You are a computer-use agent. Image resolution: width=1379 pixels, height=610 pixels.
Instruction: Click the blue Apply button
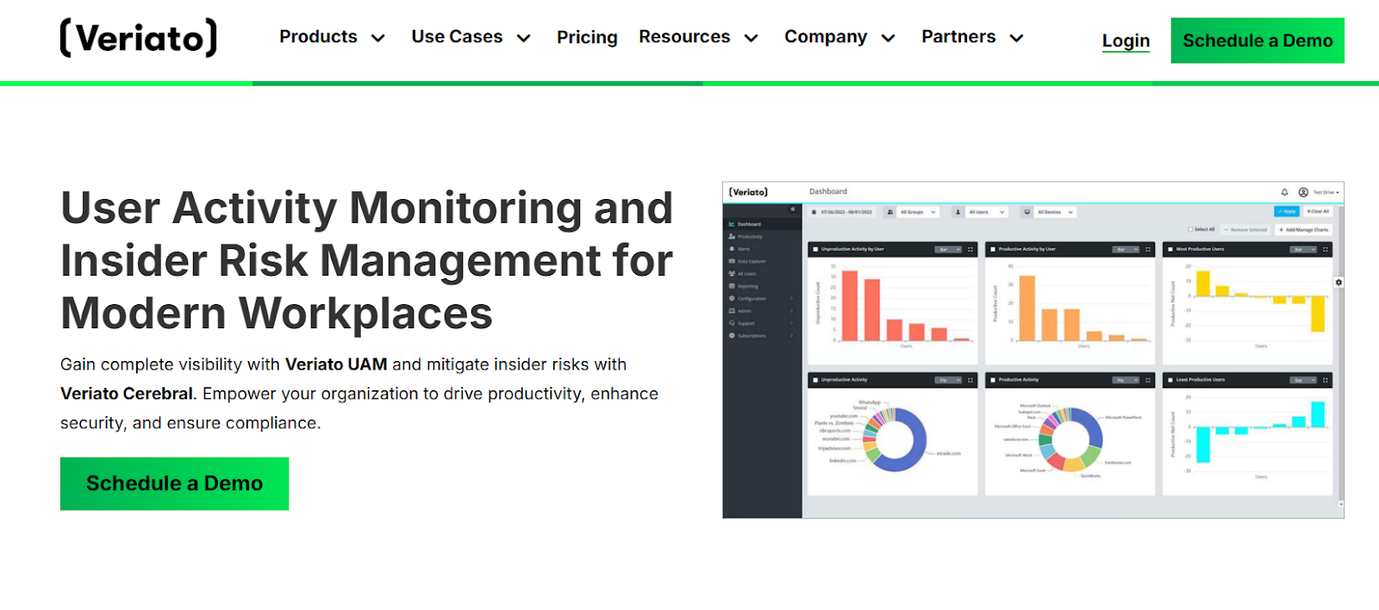click(x=1287, y=211)
